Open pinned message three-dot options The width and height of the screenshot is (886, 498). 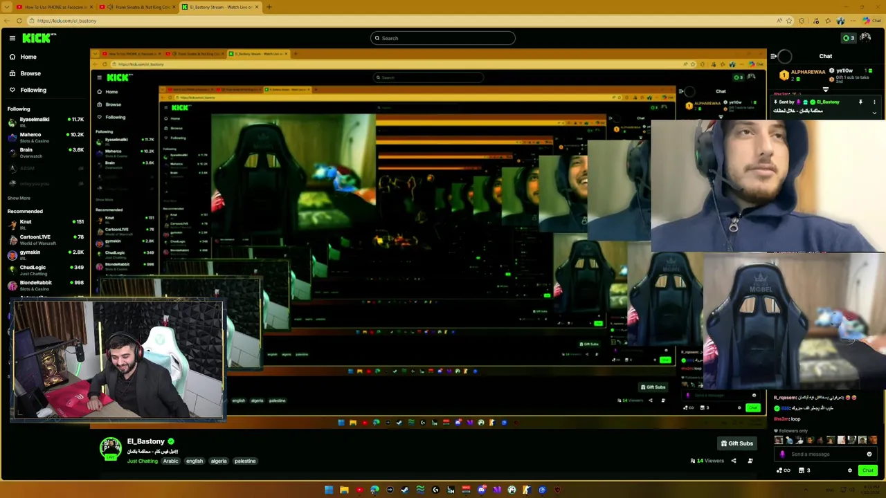(x=874, y=102)
